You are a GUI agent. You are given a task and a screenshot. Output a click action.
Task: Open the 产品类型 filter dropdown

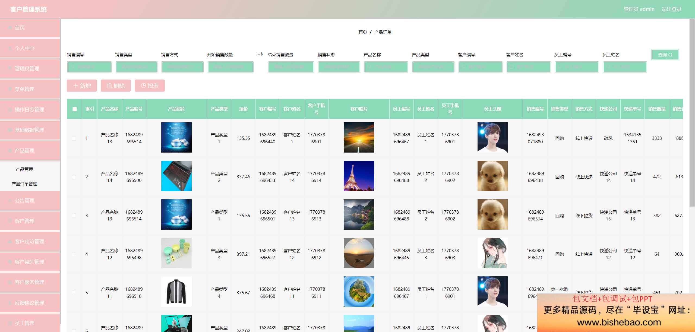point(433,67)
